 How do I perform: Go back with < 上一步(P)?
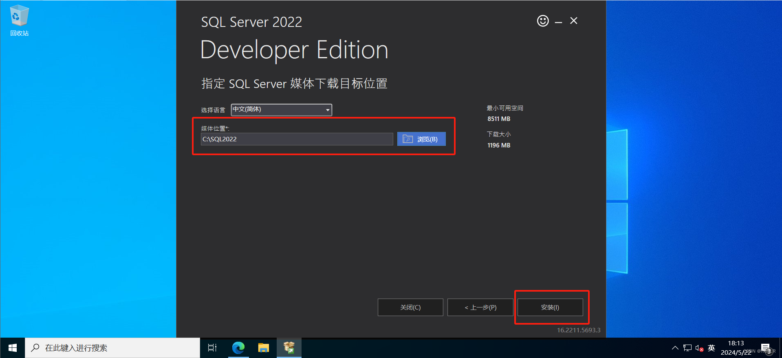point(480,307)
